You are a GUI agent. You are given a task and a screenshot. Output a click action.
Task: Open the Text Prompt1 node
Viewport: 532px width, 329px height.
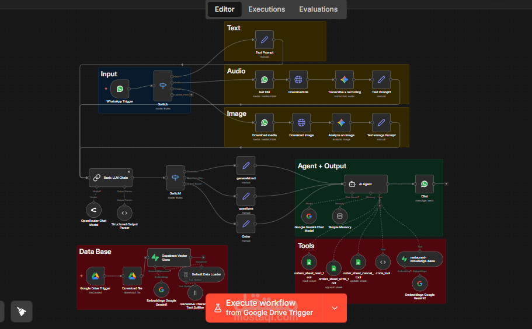click(381, 80)
